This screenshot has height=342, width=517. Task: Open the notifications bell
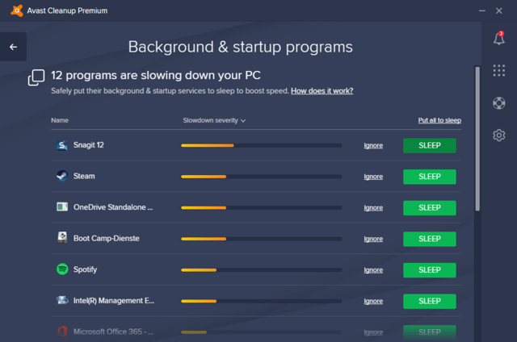498,38
